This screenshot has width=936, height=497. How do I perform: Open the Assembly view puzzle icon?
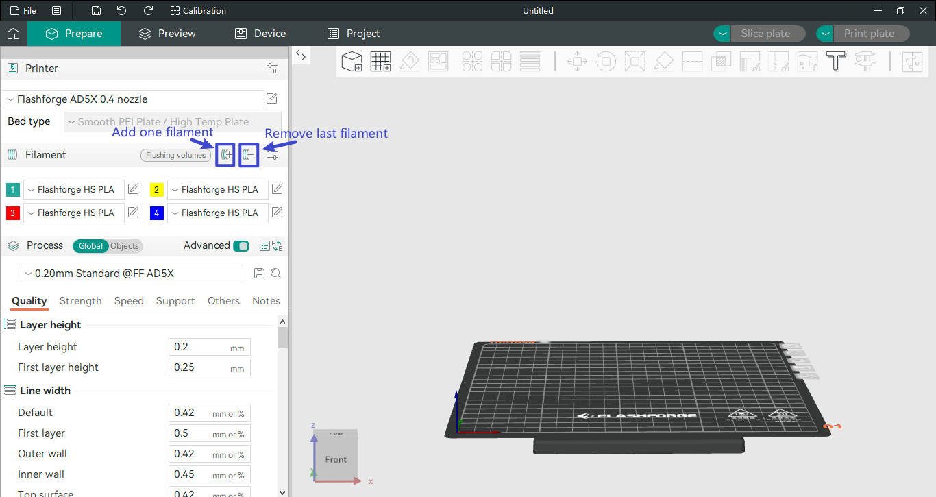(912, 62)
